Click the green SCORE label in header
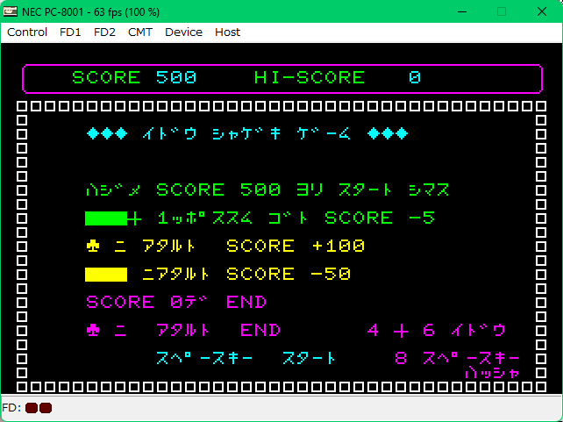This screenshot has height=422, width=563. tap(106, 77)
